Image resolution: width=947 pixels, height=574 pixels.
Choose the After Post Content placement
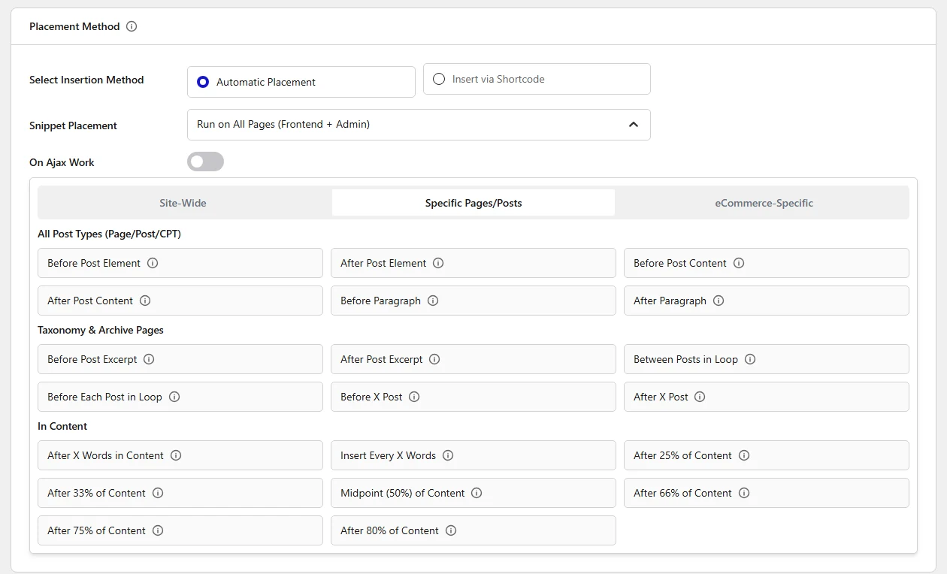click(x=180, y=301)
